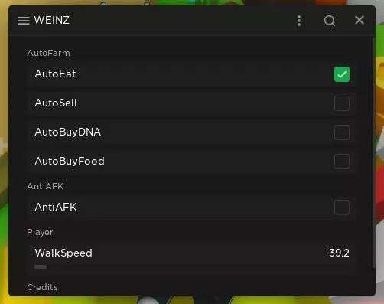384x304 pixels.
Task: Click the WEINZ window title
Action: tap(52, 20)
